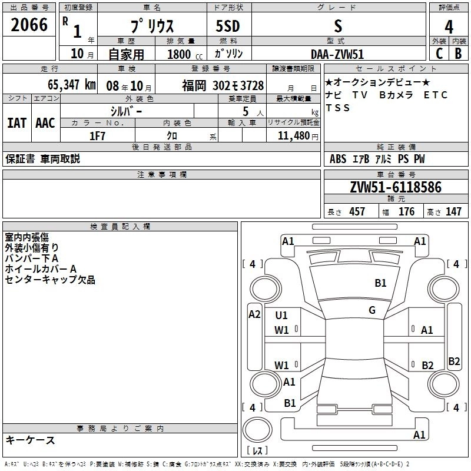Click the 検査員記入欄 header
471x471 pixels.
(x=120, y=226)
